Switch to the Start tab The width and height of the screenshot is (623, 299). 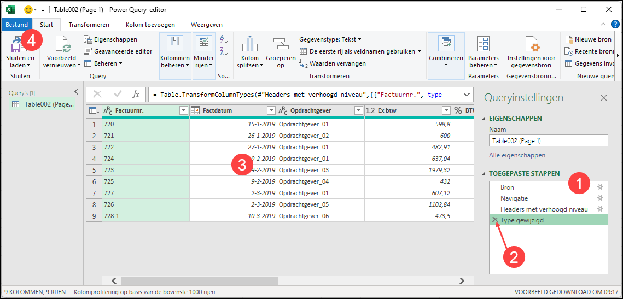point(46,25)
